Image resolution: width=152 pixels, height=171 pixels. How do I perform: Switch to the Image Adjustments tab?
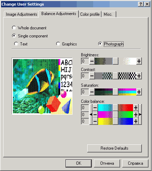21,14
